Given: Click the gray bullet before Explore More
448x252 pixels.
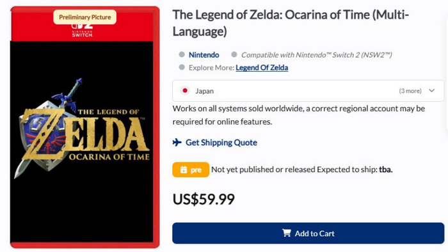Looking at the screenshot, I should [x=182, y=67].
